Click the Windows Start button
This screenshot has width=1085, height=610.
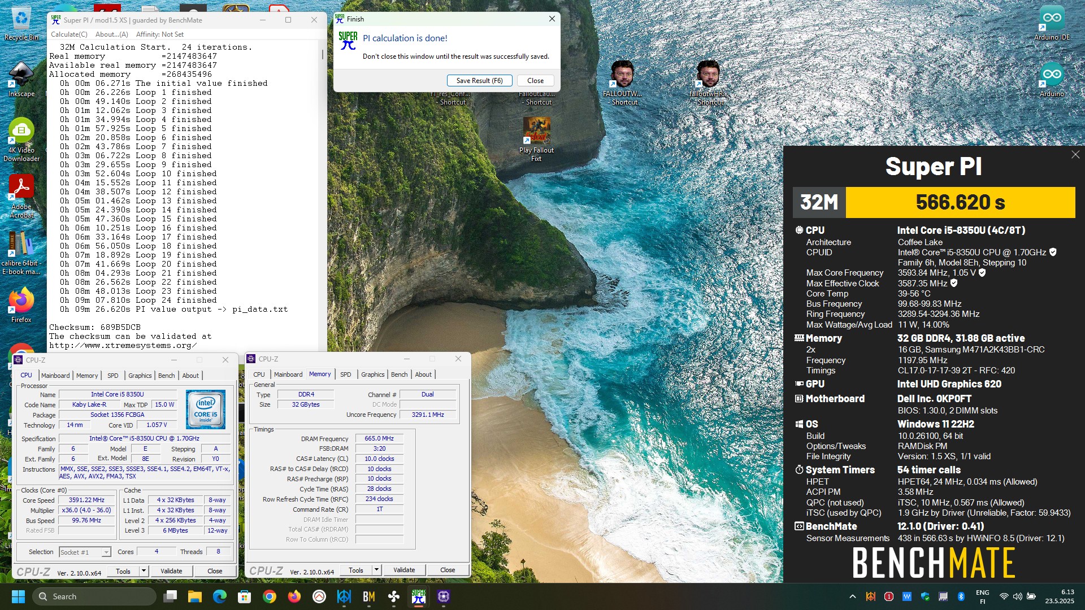18,596
